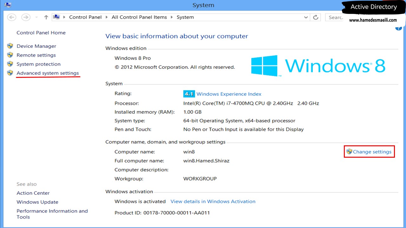Click View basic information heading
Screen dimensions: 406x228
pos(177,36)
